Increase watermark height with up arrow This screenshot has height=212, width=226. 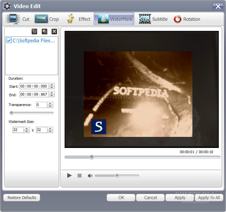point(50,128)
